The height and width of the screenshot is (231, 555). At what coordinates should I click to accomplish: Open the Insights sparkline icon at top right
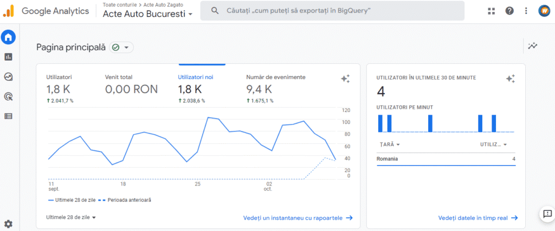click(x=532, y=45)
